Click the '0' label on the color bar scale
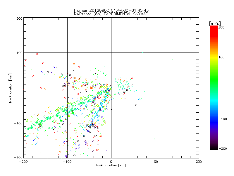The image size is (234, 176). (x=219, y=88)
